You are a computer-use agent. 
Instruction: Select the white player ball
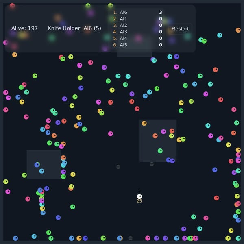tap(139, 196)
